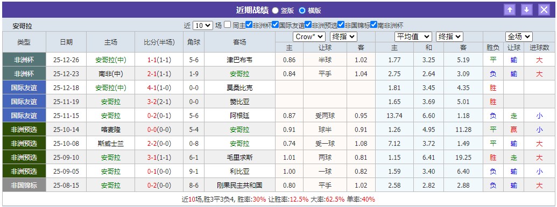Uncheck the 非洲预选 filter checkbox
557x207 pixels.
pyautogui.click(x=308, y=25)
